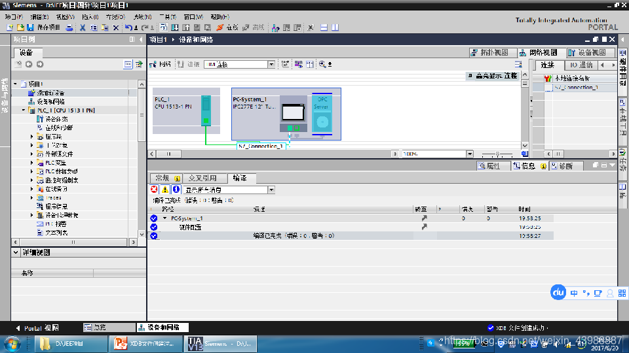Save the project with 保存项目

(x=44, y=27)
